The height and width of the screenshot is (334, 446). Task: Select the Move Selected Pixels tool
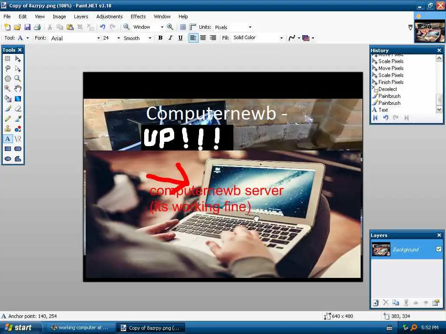(x=17, y=59)
